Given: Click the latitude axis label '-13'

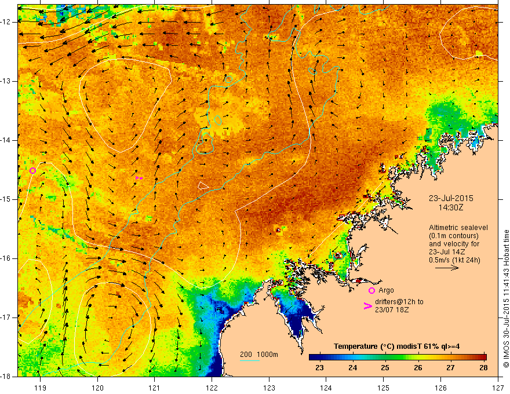Looking at the screenshot, I should click(x=6, y=81).
